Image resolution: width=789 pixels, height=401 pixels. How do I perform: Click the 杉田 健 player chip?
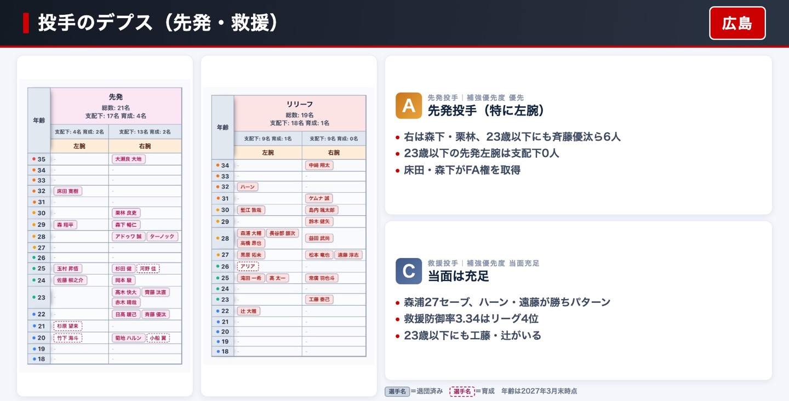(x=123, y=268)
